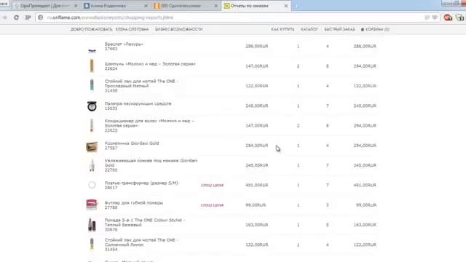Open the rightmost extension icon in browser toolbar
Viewport: 466px width, 262px height.
459,17
